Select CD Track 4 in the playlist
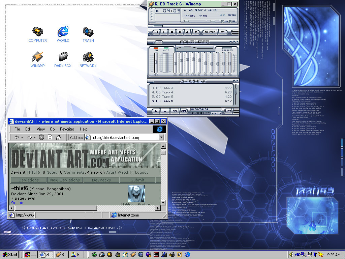The height and width of the screenshot is (259, 345). click(x=191, y=92)
